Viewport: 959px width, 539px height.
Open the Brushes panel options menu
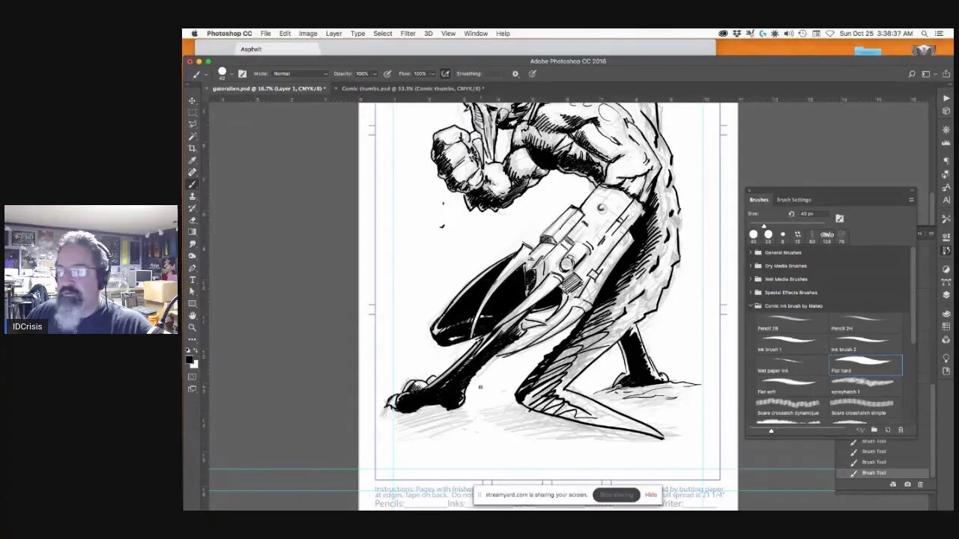point(911,200)
